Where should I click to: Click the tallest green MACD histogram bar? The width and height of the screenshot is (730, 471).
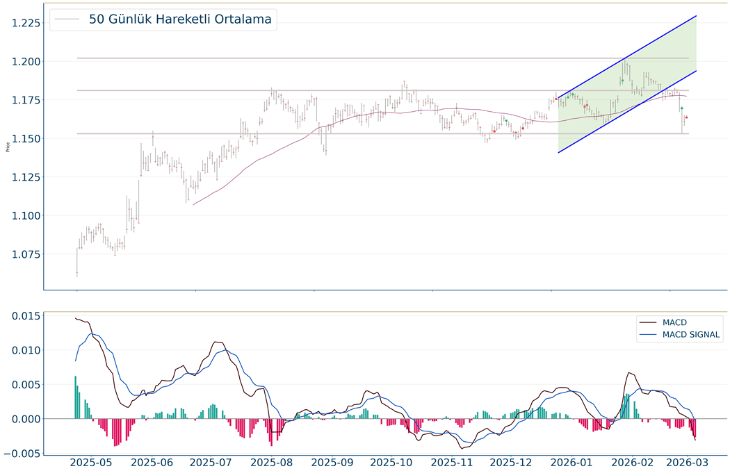(x=75, y=397)
